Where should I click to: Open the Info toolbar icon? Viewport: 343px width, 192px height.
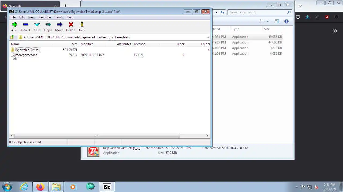point(82,25)
